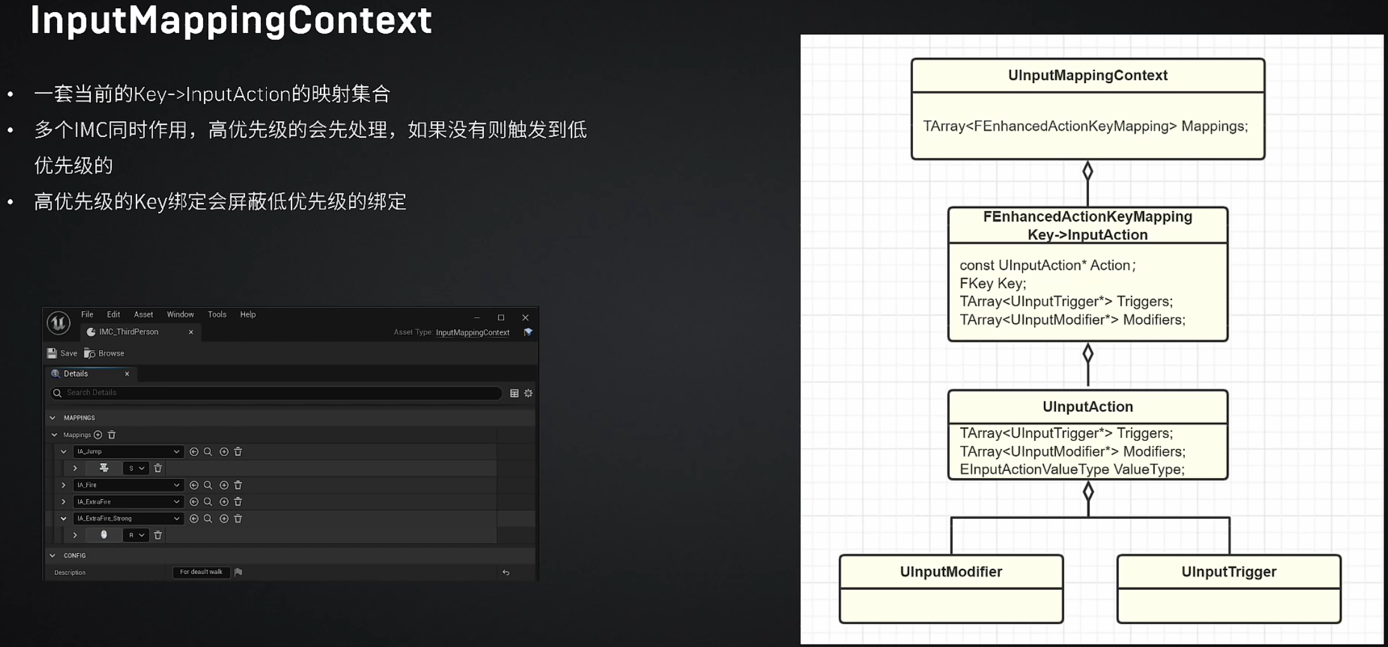
Task: Collapse the CONFIG section
Action: pyautogui.click(x=53, y=556)
